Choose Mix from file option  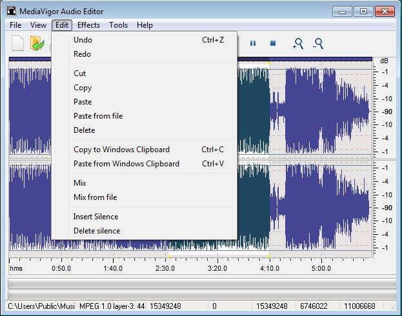point(95,197)
